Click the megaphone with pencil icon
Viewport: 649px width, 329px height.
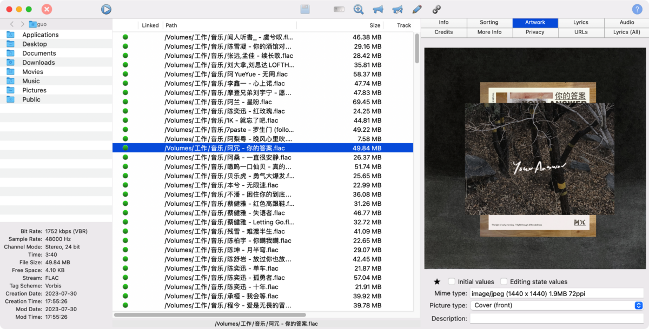pos(397,9)
